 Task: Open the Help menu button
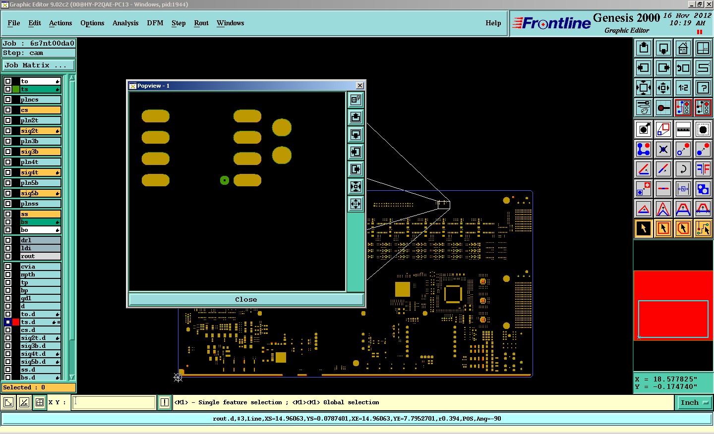[493, 23]
